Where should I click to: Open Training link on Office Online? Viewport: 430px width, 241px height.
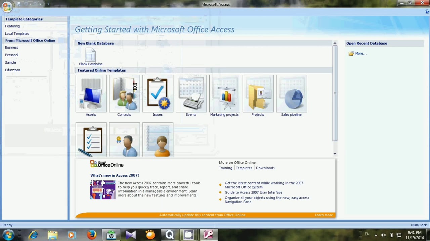tap(225, 168)
